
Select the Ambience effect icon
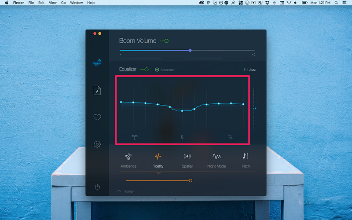coord(128,156)
